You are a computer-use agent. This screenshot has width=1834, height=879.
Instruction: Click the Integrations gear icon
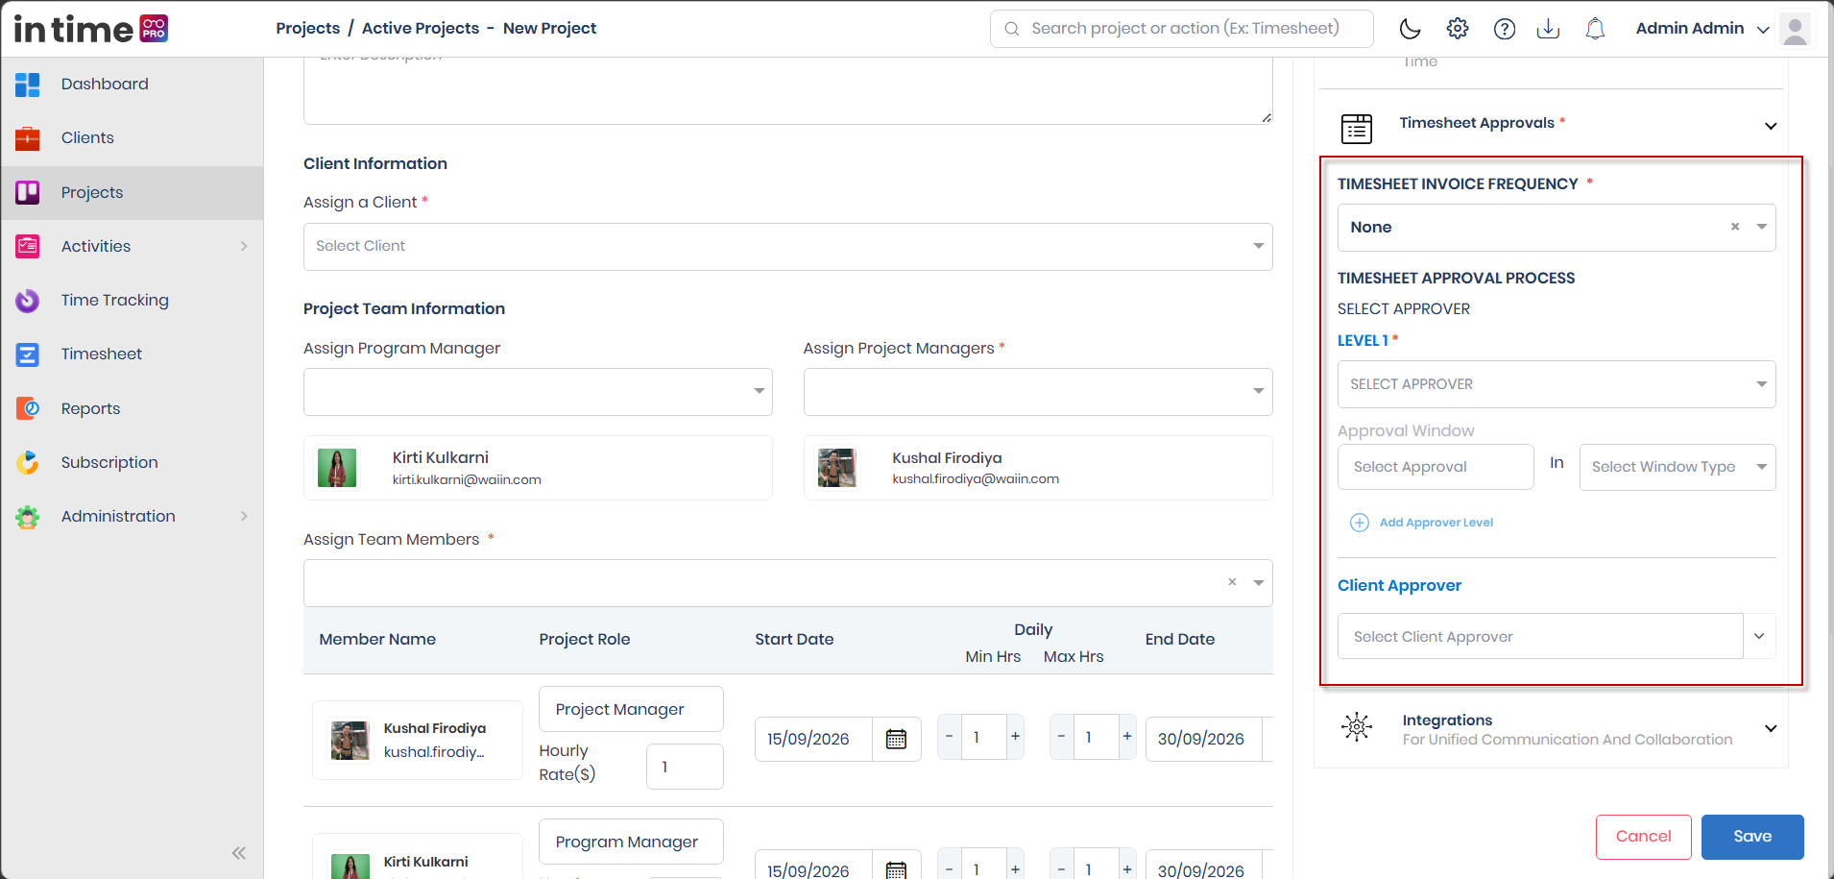pyautogui.click(x=1357, y=727)
